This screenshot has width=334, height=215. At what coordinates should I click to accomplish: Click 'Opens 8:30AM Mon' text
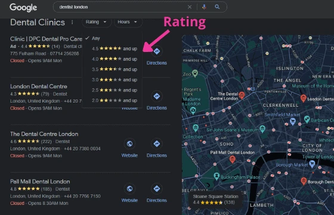coord(48,203)
